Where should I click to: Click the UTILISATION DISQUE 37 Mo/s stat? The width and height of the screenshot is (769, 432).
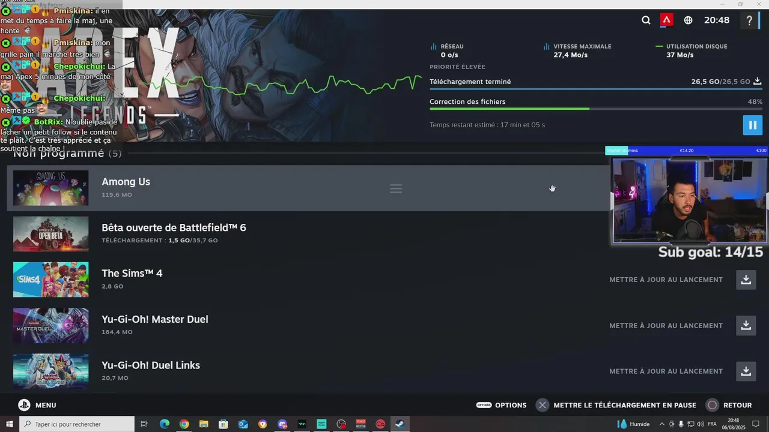691,50
